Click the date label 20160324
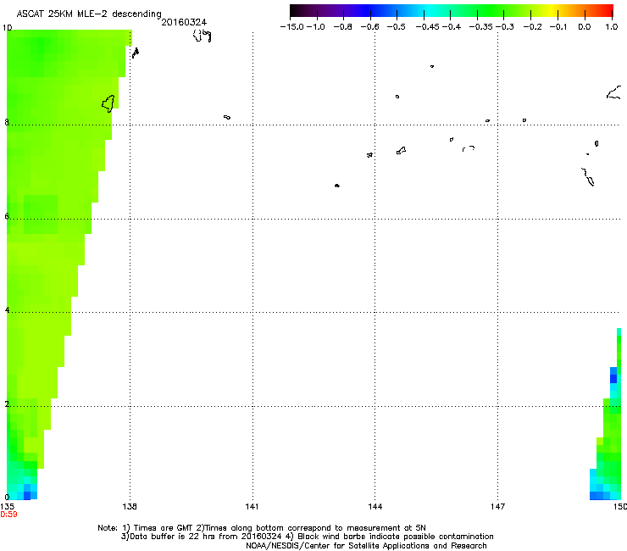The width and height of the screenshot is (627, 551). coord(184,22)
